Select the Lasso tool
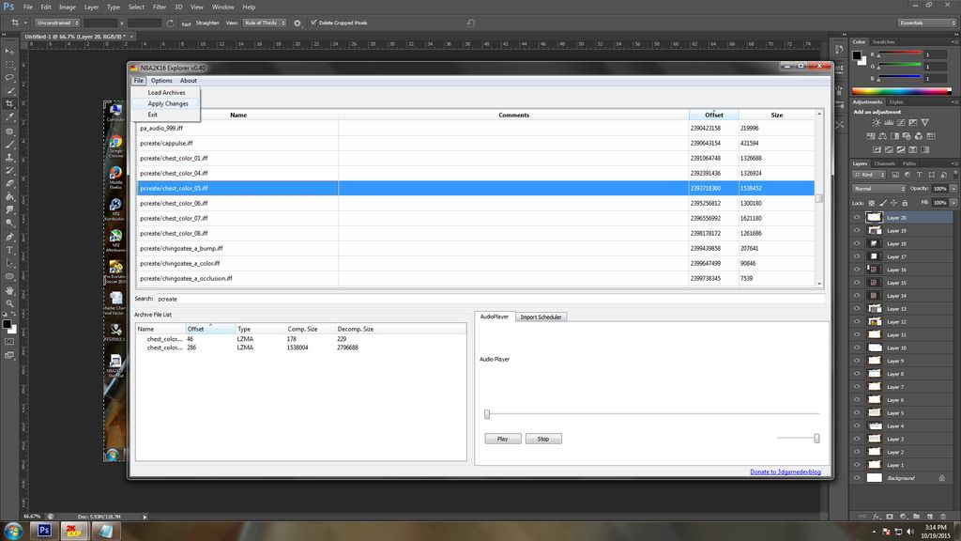Image resolution: width=961 pixels, height=541 pixels. 9,77
